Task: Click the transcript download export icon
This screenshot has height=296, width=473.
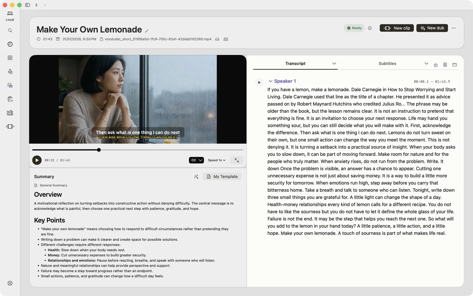Action: 435,65
